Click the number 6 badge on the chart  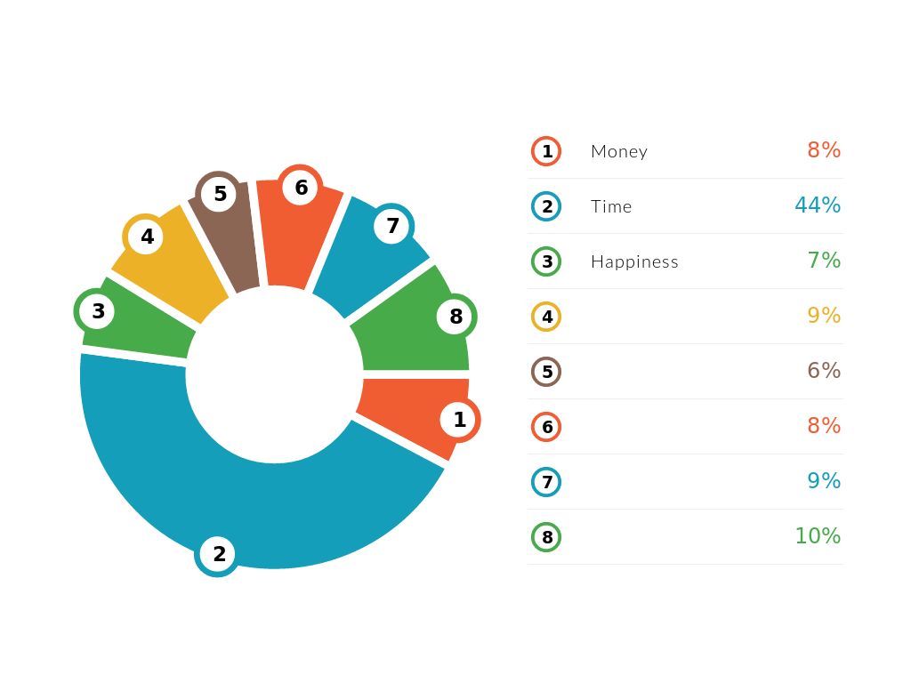[x=301, y=188]
